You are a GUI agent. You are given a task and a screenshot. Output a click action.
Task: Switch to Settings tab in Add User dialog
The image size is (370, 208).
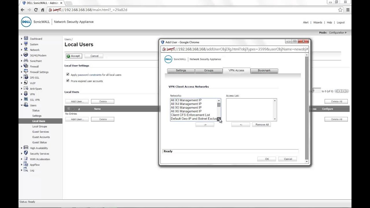tap(181, 70)
